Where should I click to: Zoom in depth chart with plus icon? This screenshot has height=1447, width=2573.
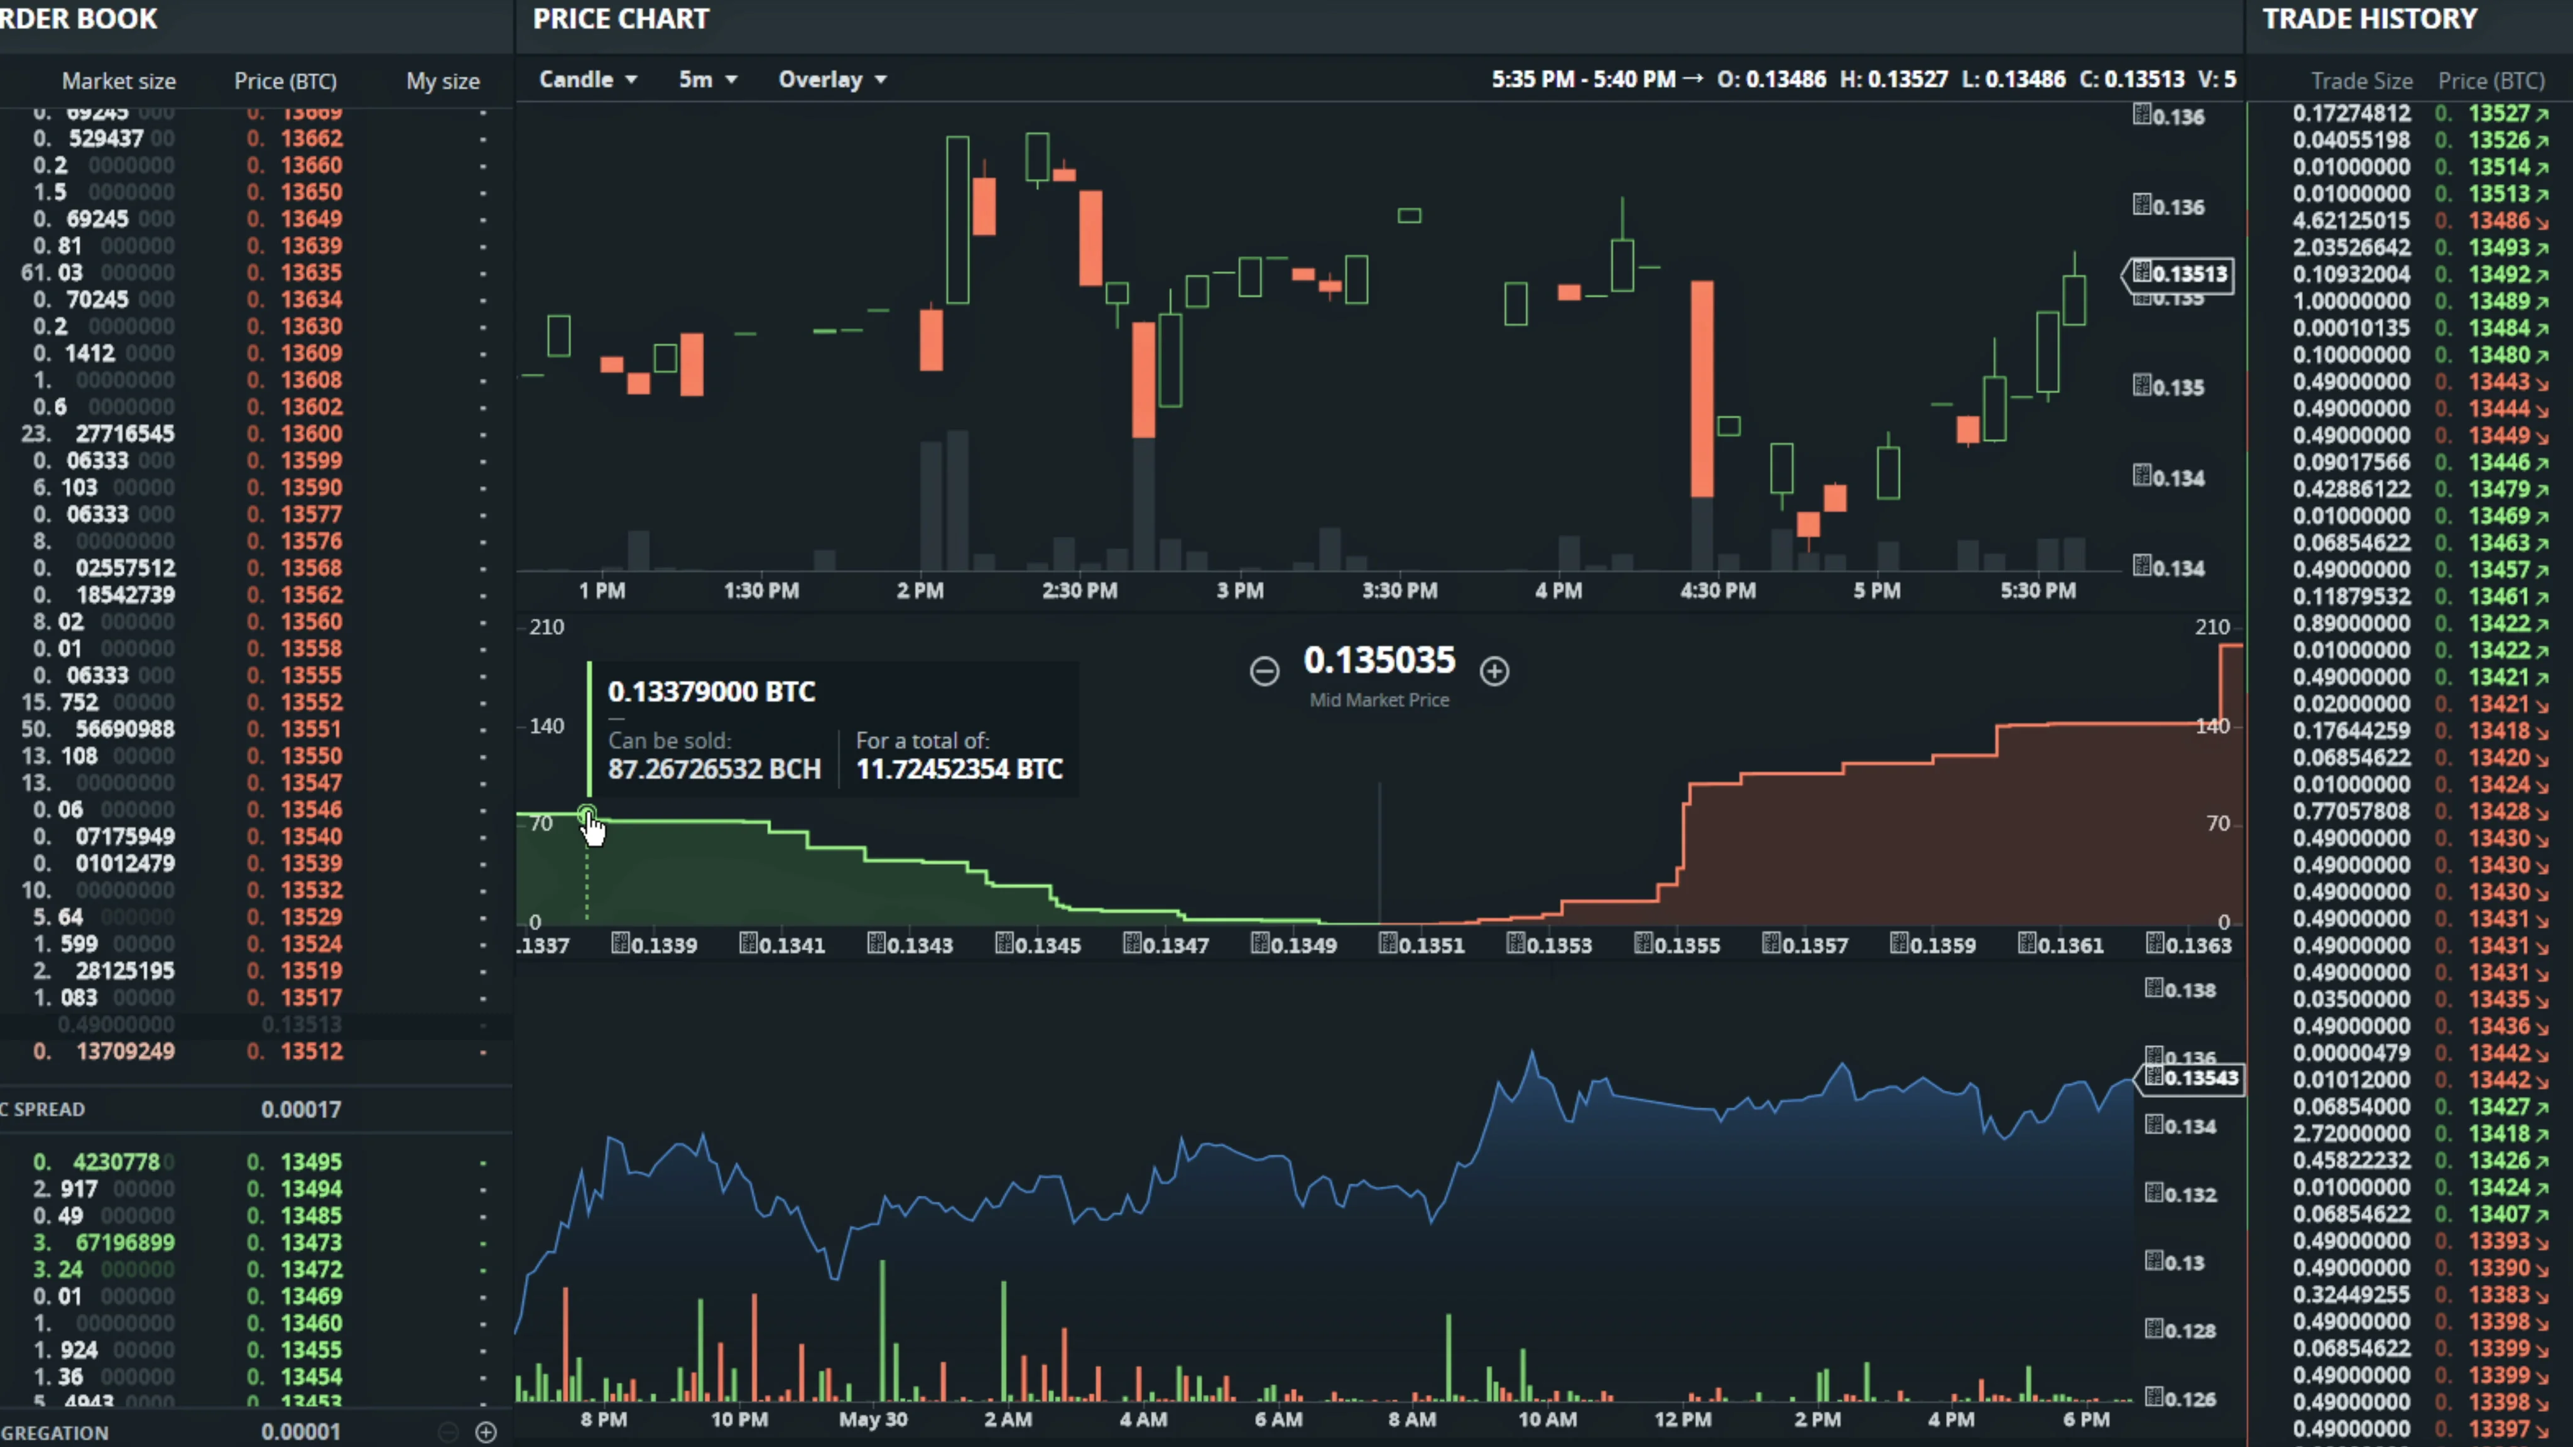pyautogui.click(x=1494, y=671)
